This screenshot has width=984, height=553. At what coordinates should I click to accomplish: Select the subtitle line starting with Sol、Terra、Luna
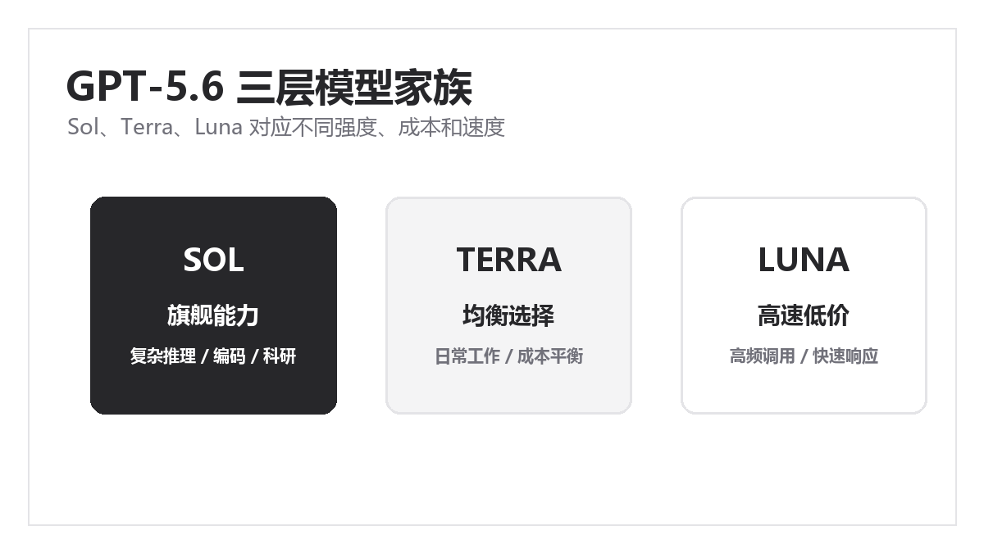[x=286, y=128]
